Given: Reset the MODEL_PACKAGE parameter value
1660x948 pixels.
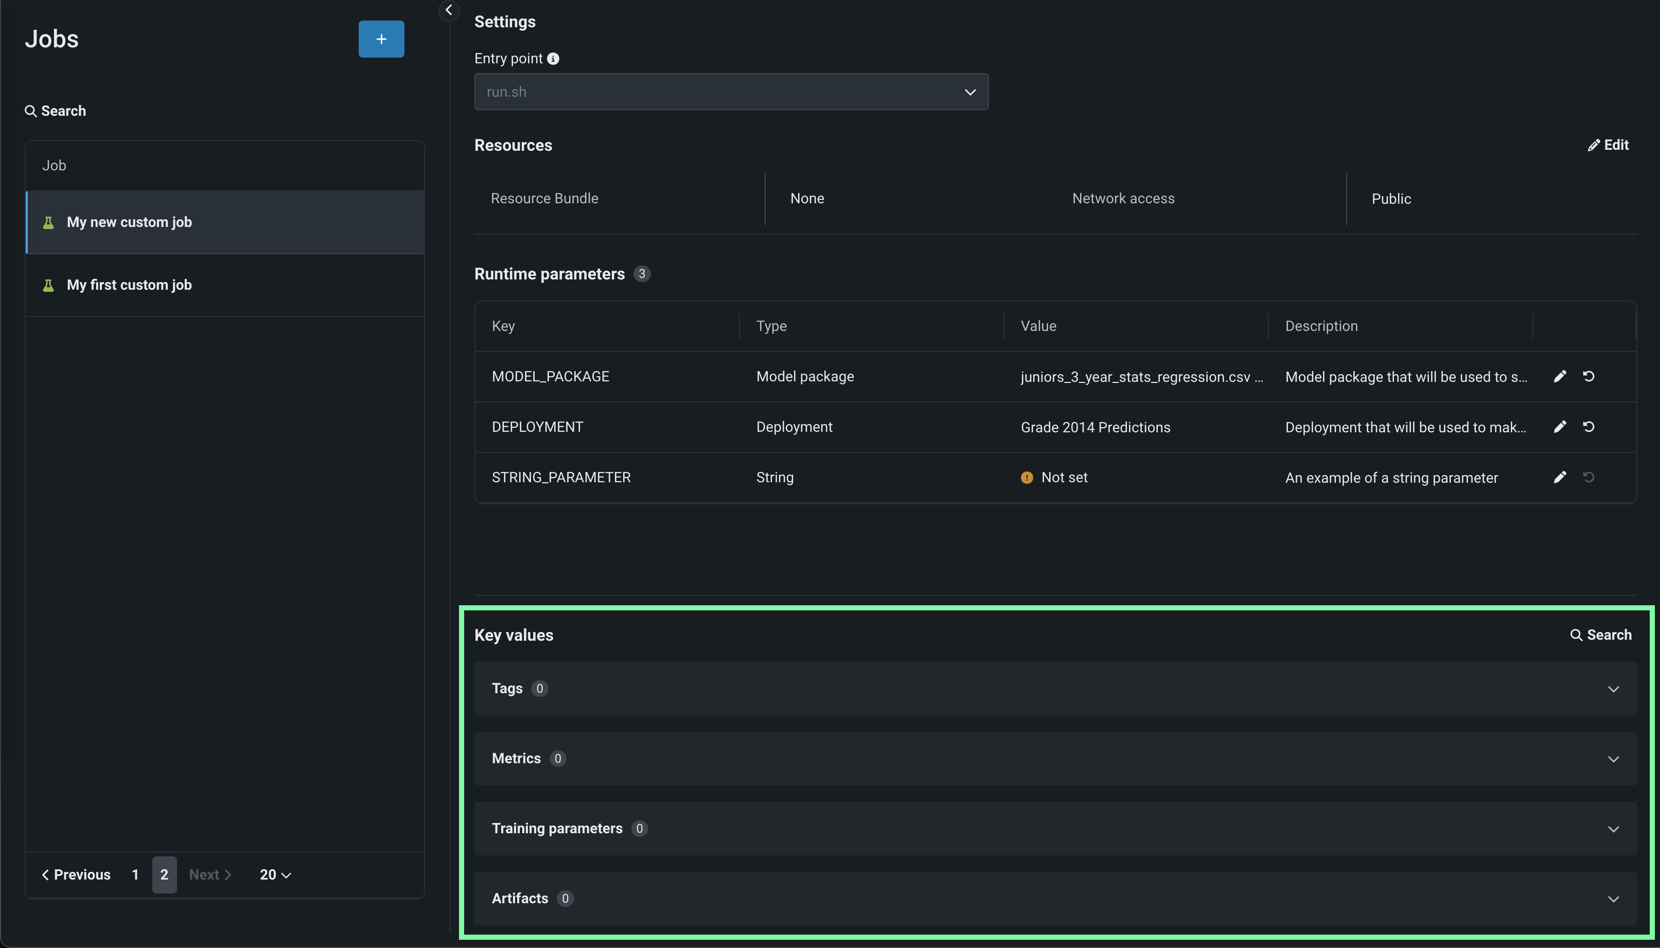Looking at the screenshot, I should (x=1588, y=376).
